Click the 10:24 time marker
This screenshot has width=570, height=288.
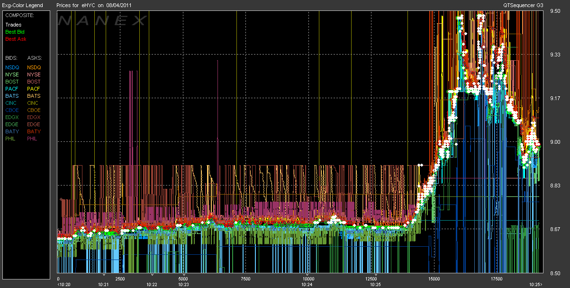tap(307, 285)
